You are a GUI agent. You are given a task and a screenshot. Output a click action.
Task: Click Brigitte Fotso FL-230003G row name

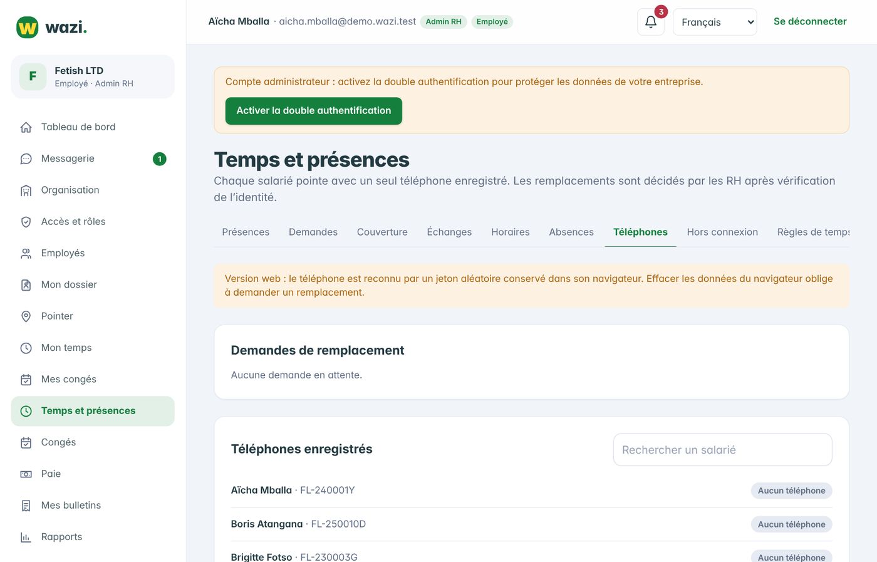pyautogui.click(x=261, y=557)
